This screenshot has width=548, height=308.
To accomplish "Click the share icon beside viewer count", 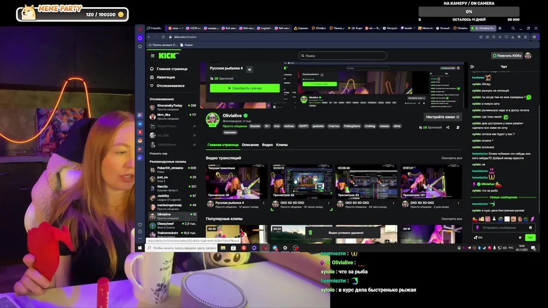I will [x=448, y=127].
